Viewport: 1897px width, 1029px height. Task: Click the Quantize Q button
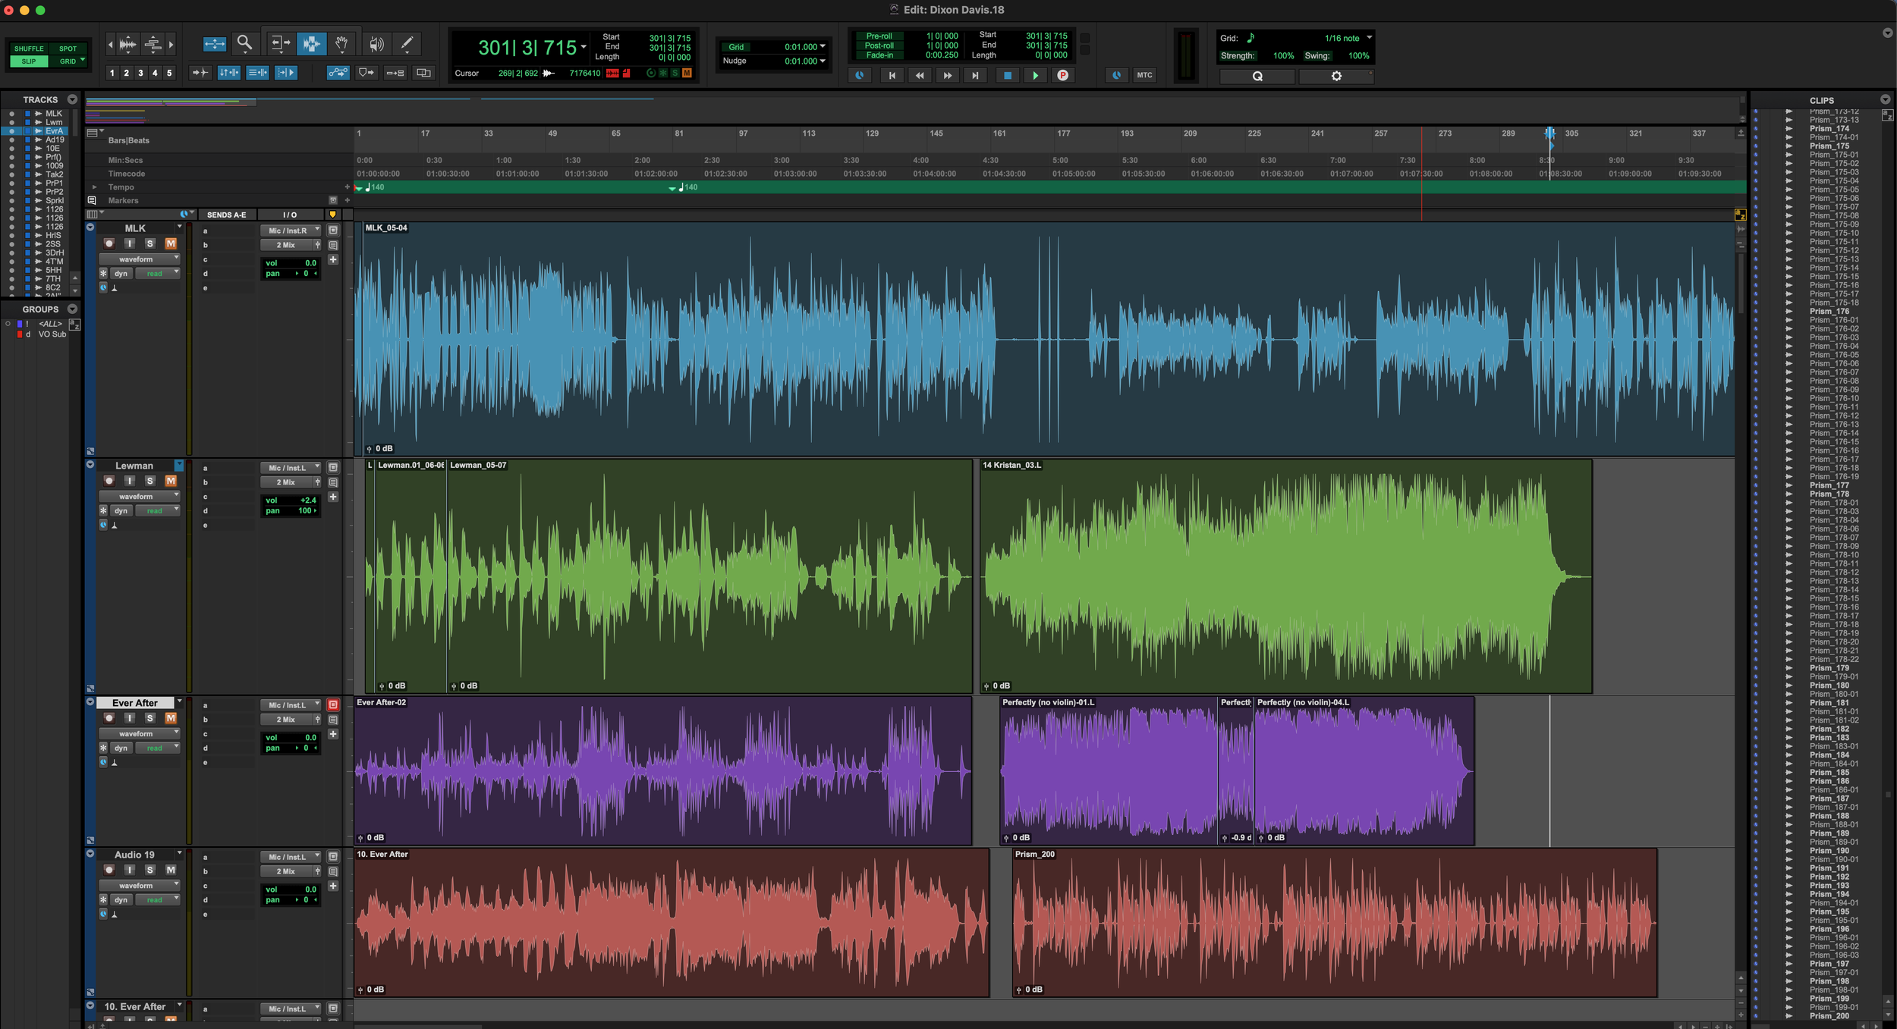1257,76
